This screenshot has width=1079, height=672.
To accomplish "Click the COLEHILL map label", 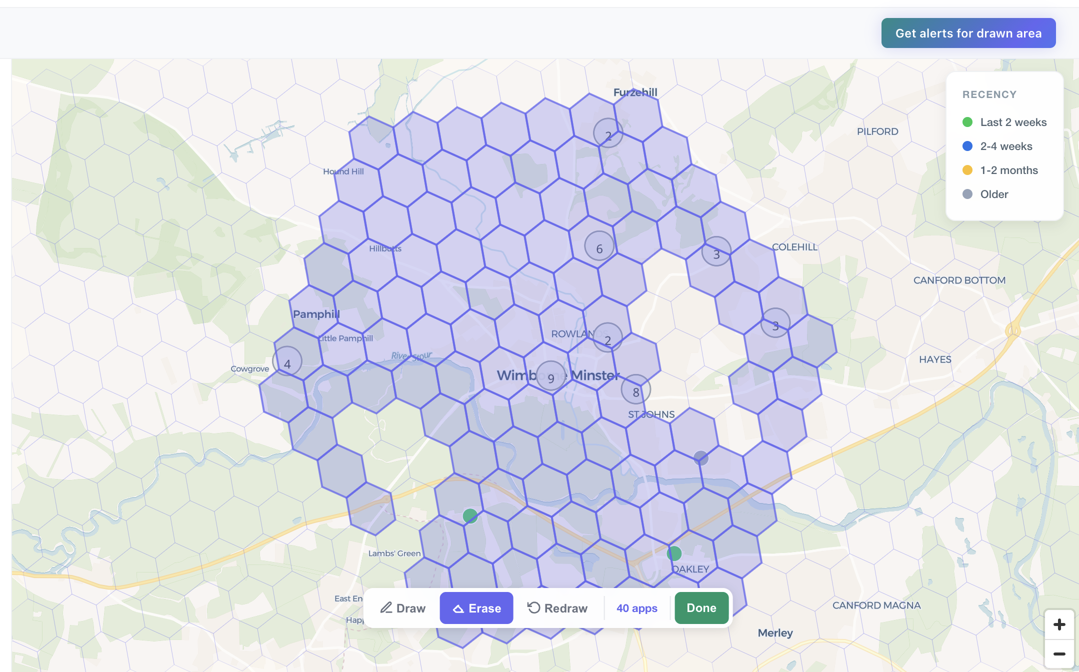I will (795, 247).
